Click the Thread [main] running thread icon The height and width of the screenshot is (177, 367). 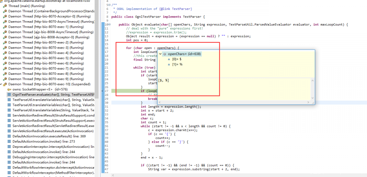click(x=5, y=6)
